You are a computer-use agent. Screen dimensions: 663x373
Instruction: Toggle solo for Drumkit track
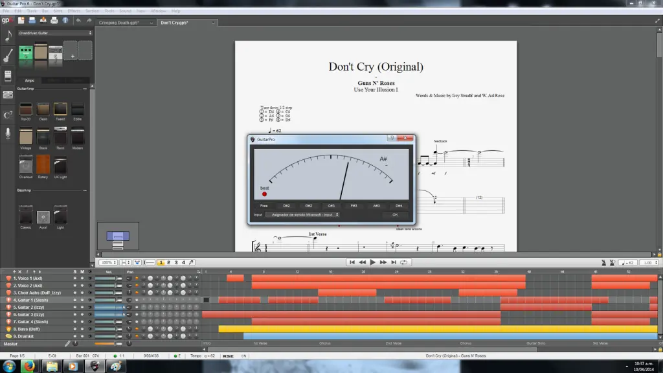tap(75, 336)
